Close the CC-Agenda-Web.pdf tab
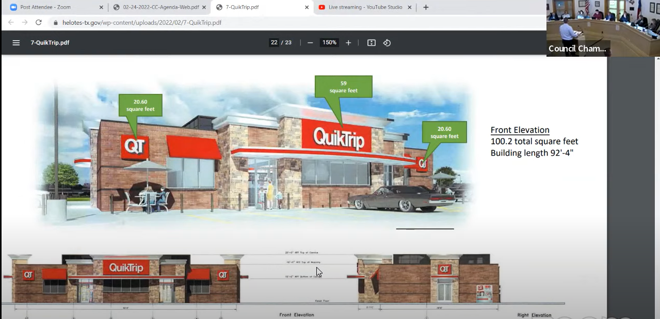Viewport: 660px width, 319px height. point(204,7)
